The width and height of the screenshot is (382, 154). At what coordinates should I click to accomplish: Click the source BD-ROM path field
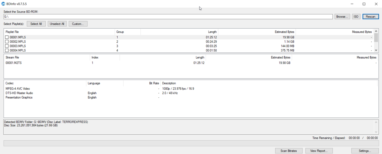pos(168,17)
